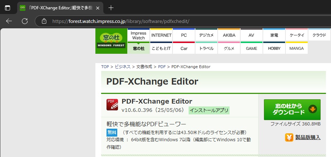
Task: Click the yen icon next to 製品版購入
Action: pyautogui.click(x=289, y=138)
